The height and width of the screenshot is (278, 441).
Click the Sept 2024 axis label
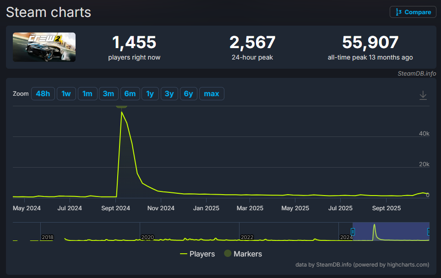click(115, 208)
